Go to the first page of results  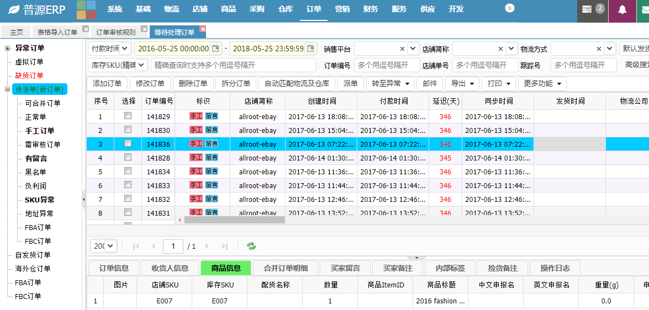coord(136,246)
